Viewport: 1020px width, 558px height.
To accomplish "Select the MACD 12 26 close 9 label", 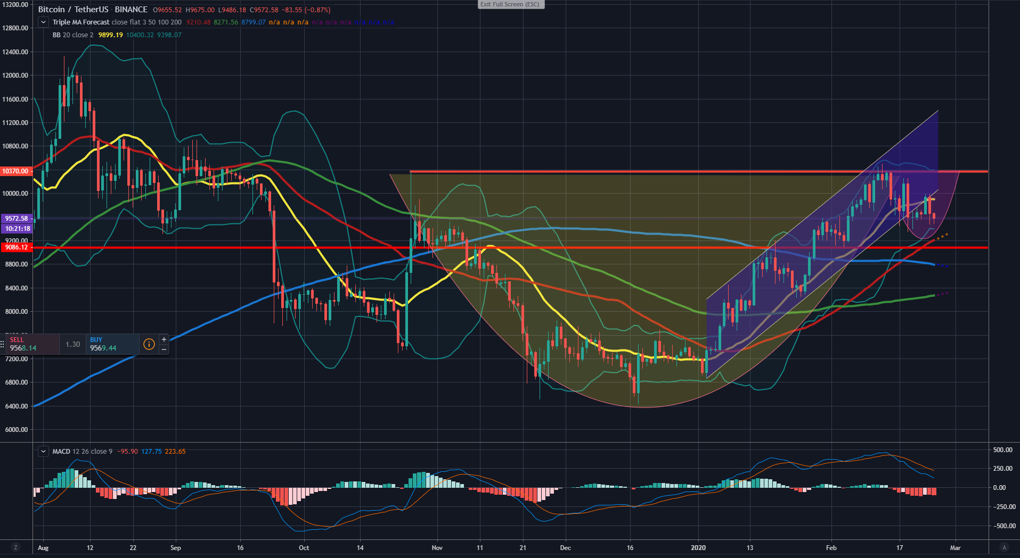I will pyautogui.click(x=82, y=452).
